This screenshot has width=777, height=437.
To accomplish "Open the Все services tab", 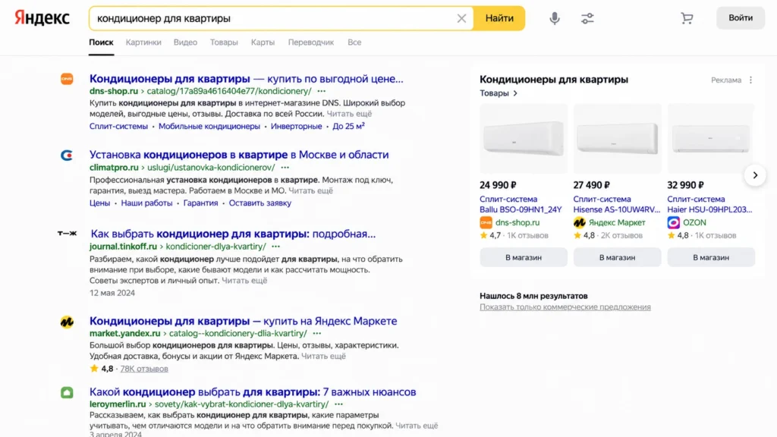I will coord(354,42).
